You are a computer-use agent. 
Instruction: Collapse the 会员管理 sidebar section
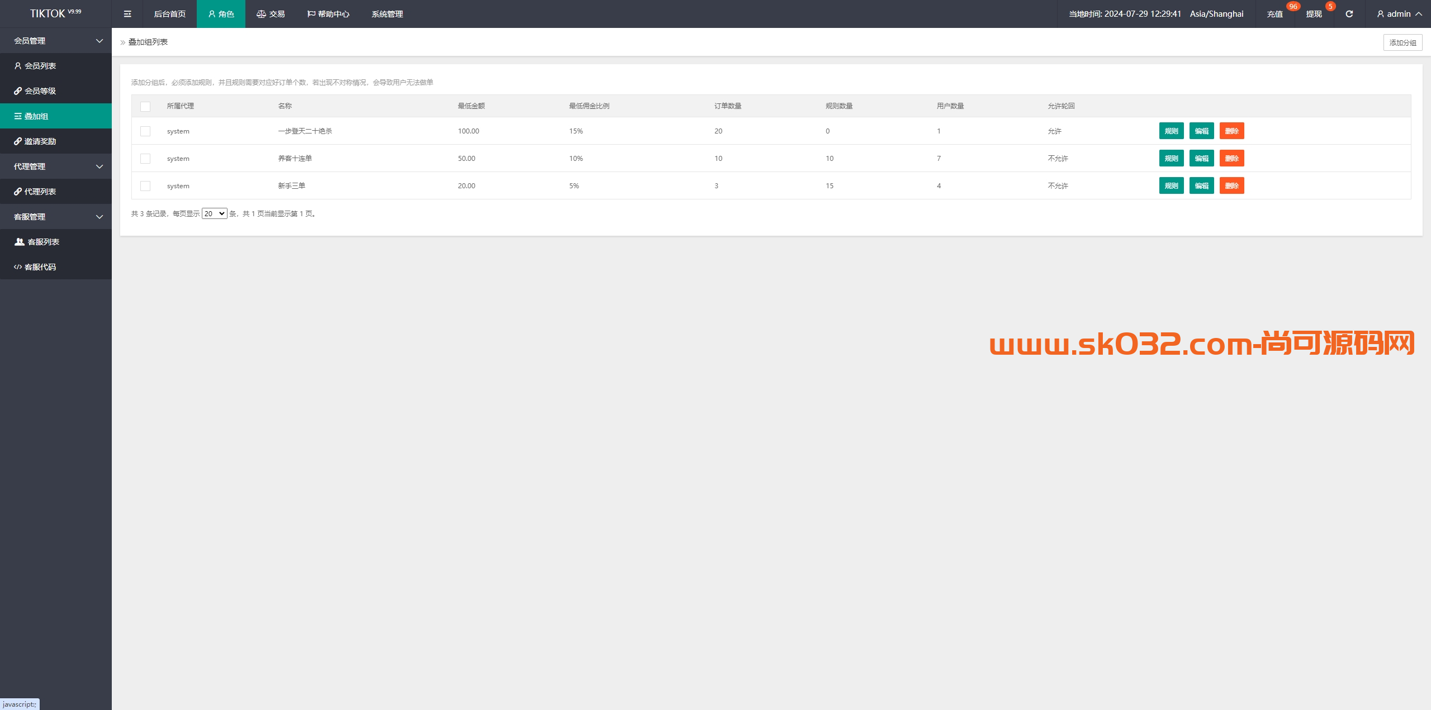tap(56, 41)
